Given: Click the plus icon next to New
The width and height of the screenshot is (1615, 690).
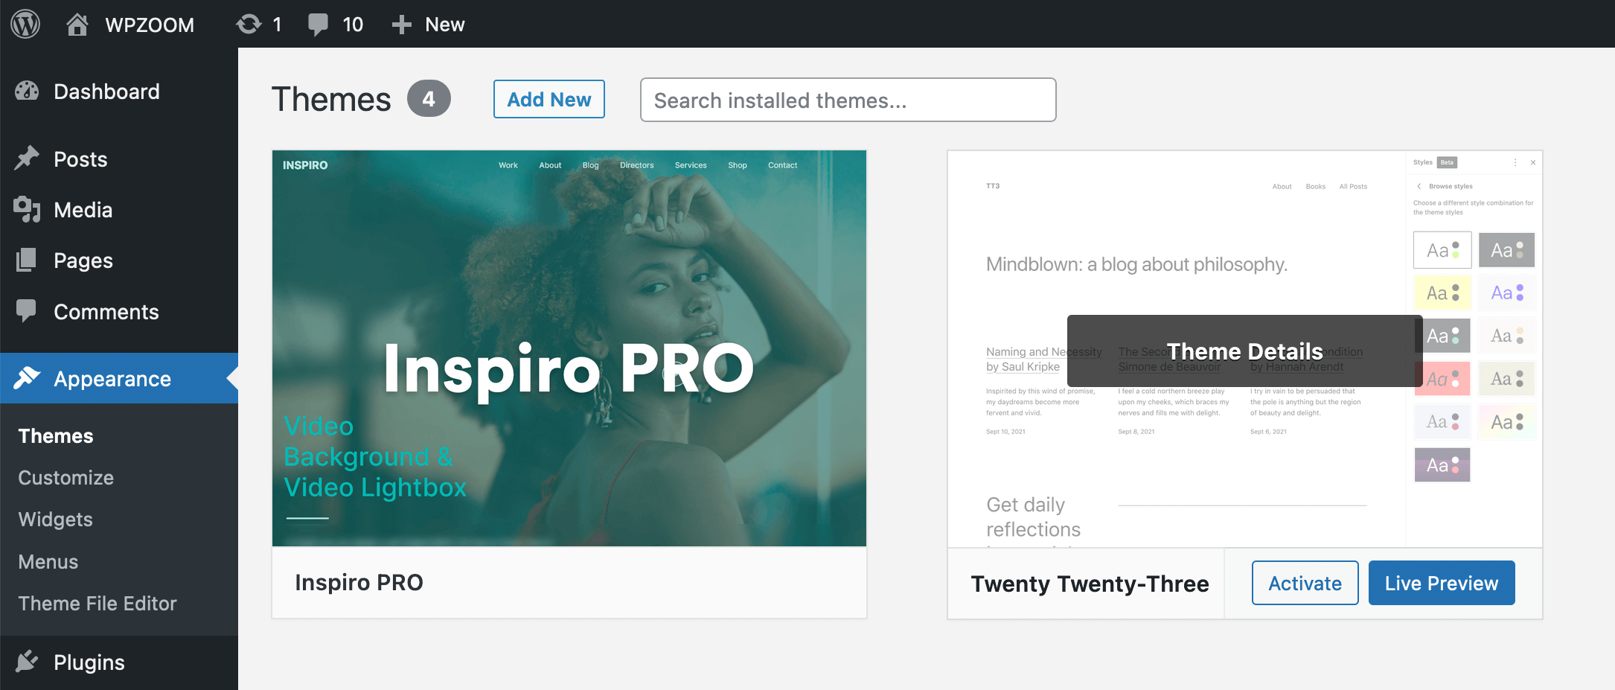Looking at the screenshot, I should click(401, 25).
